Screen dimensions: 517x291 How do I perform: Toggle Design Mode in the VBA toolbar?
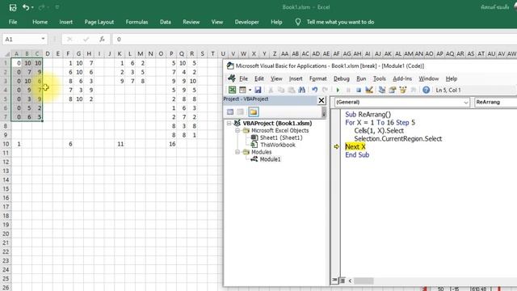click(x=369, y=90)
